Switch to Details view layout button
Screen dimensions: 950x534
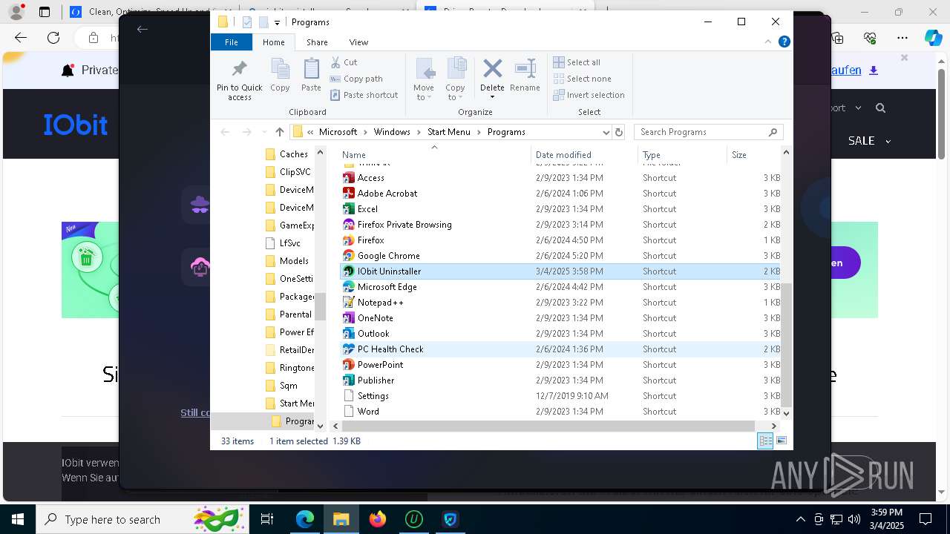point(765,441)
